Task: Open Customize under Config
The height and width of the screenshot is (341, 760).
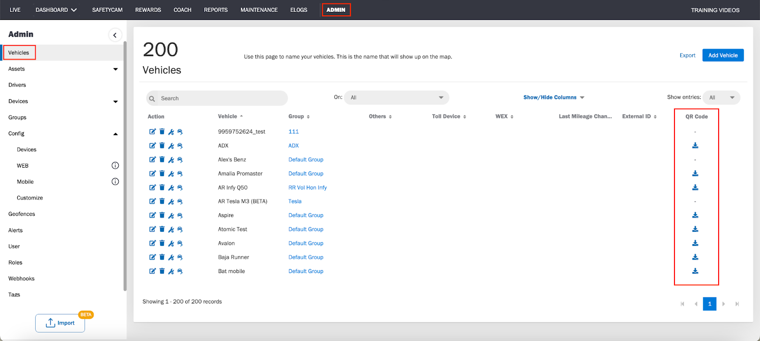Action: click(30, 198)
